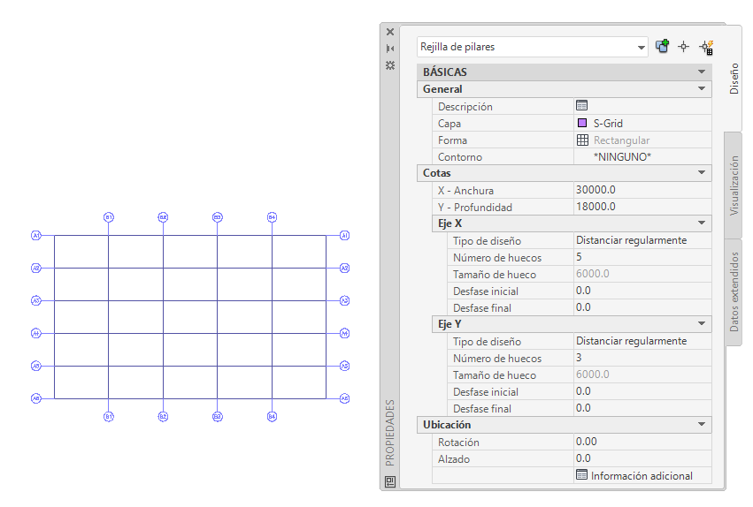Select the Eje Y Número de huecos field
The image size is (753, 507).
click(642, 358)
